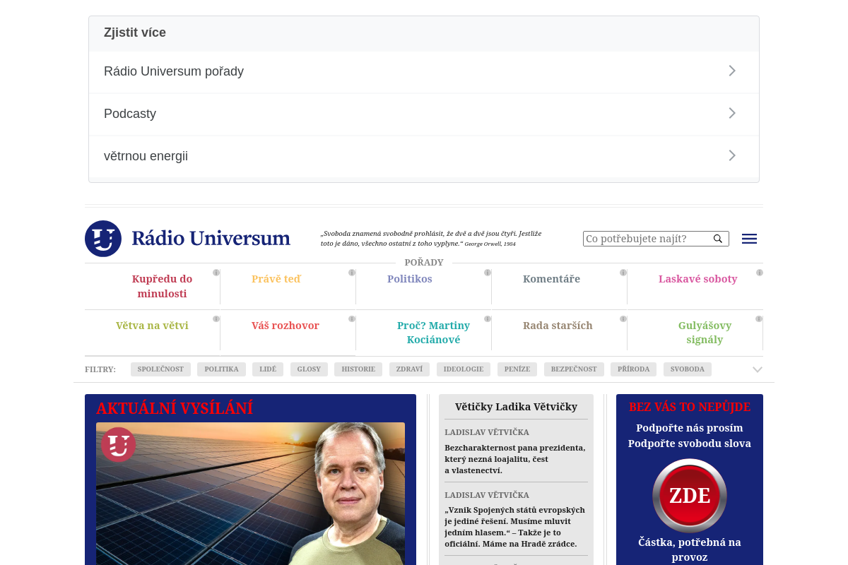The height and width of the screenshot is (565, 848).
Task: Click info icon next to Politikos
Action: pos(488,272)
